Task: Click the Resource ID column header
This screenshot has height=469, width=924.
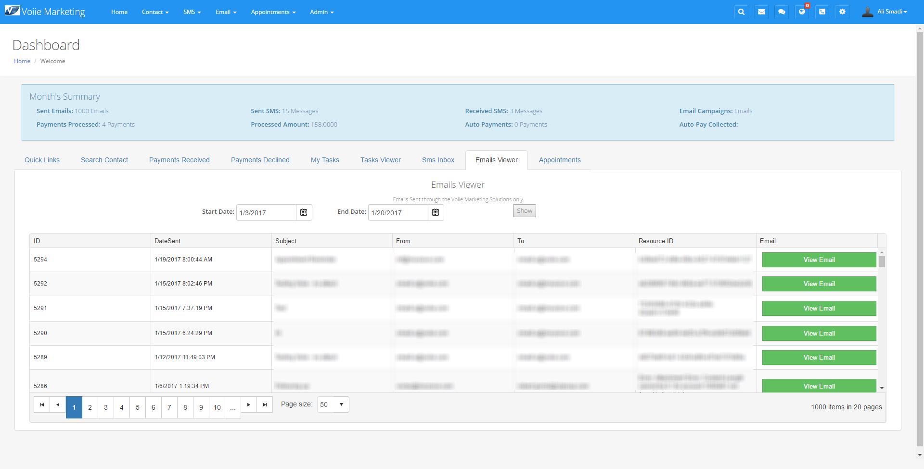Action: [695, 241]
